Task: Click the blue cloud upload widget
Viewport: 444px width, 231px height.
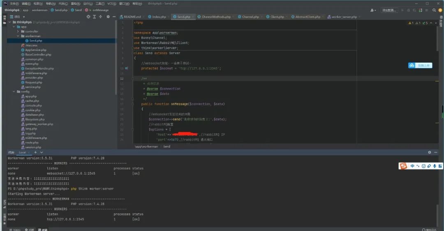Action: (420, 65)
